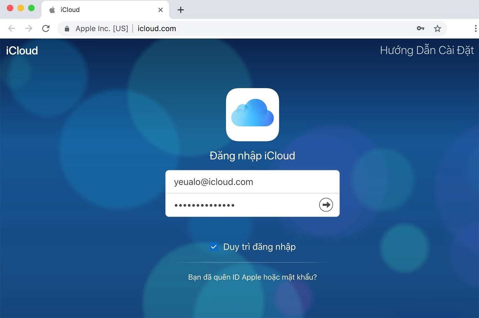
Task: Click the Apple Inc. [US] certificate label
Action: point(102,28)
